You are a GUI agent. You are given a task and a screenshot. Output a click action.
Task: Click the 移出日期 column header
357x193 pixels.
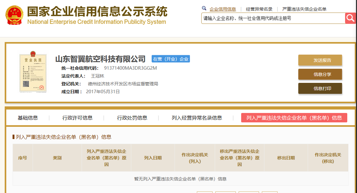point(286,158)
